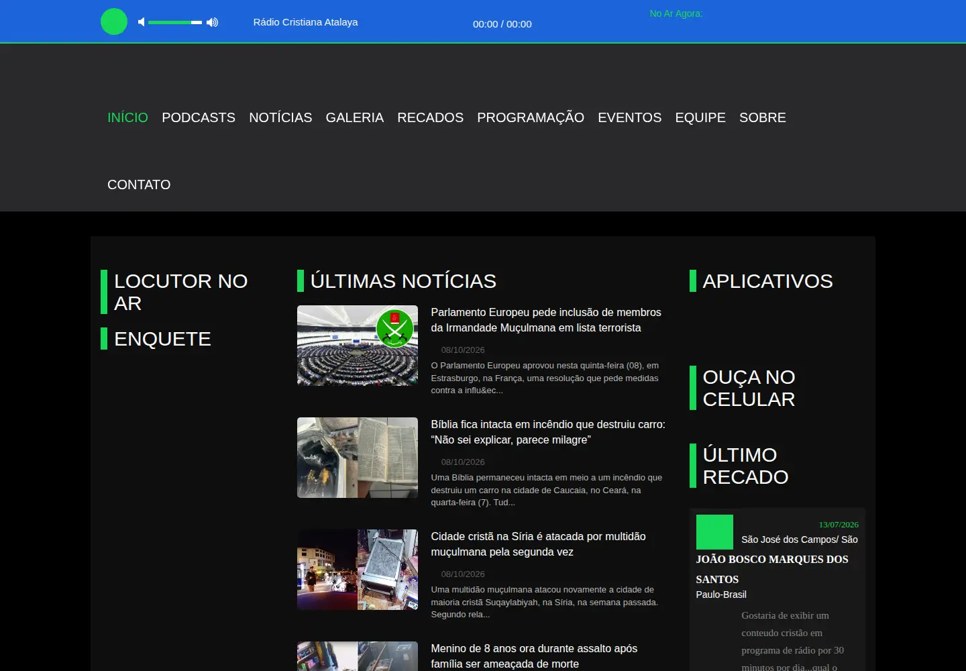Mute using the small speaker icon
The image size is (966, 671).
141,22
